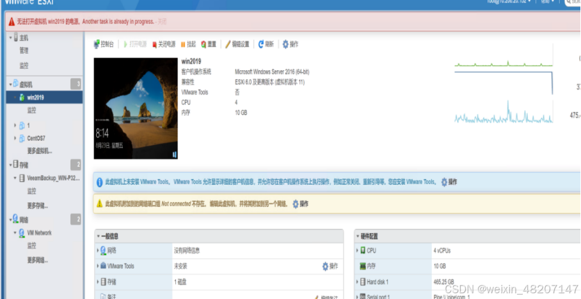This screenshot has height=299, width=581.
Task: Open 监控 under 主机
Action: (x=24, y=66)
